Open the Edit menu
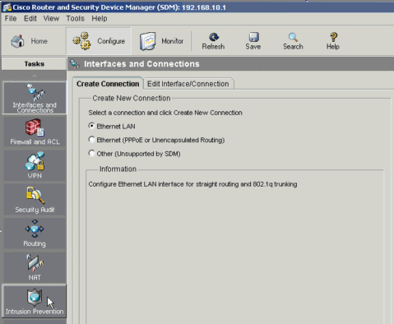This screenshot has width=394, height=324. 30,19
